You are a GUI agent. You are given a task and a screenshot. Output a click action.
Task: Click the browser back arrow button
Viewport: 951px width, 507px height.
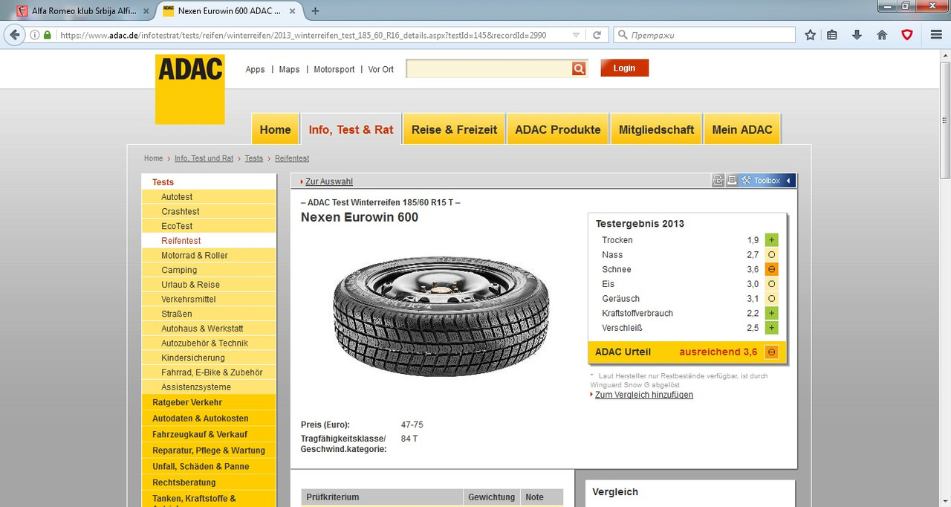pyautogui.click(x=15, y=35)
